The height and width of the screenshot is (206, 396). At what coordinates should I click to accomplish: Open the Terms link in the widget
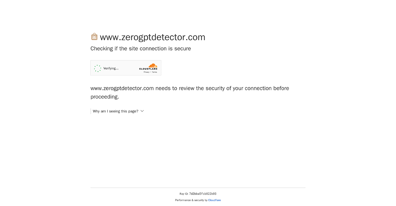(x=154, y=72)
